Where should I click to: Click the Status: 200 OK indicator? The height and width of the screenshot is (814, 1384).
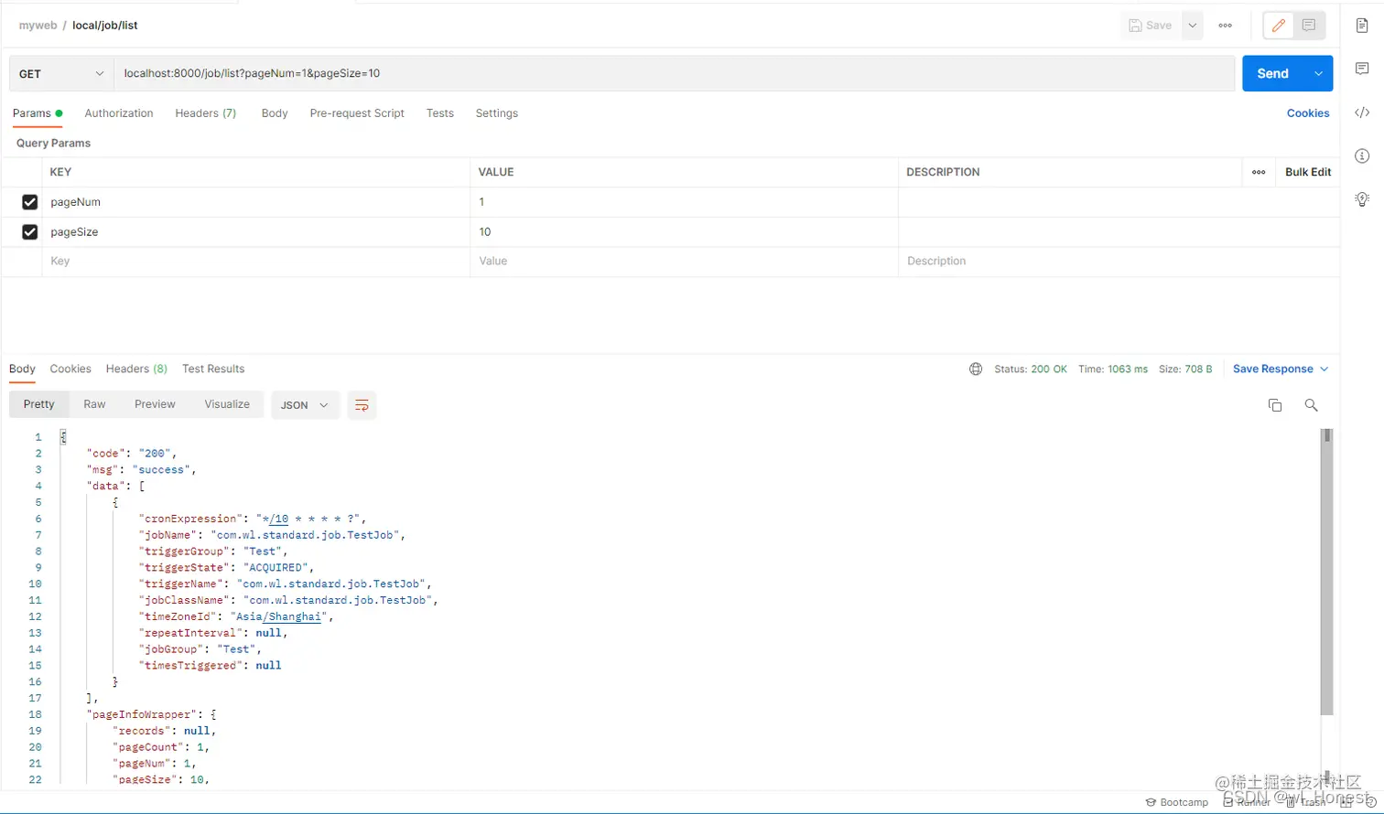(1031, 370)
